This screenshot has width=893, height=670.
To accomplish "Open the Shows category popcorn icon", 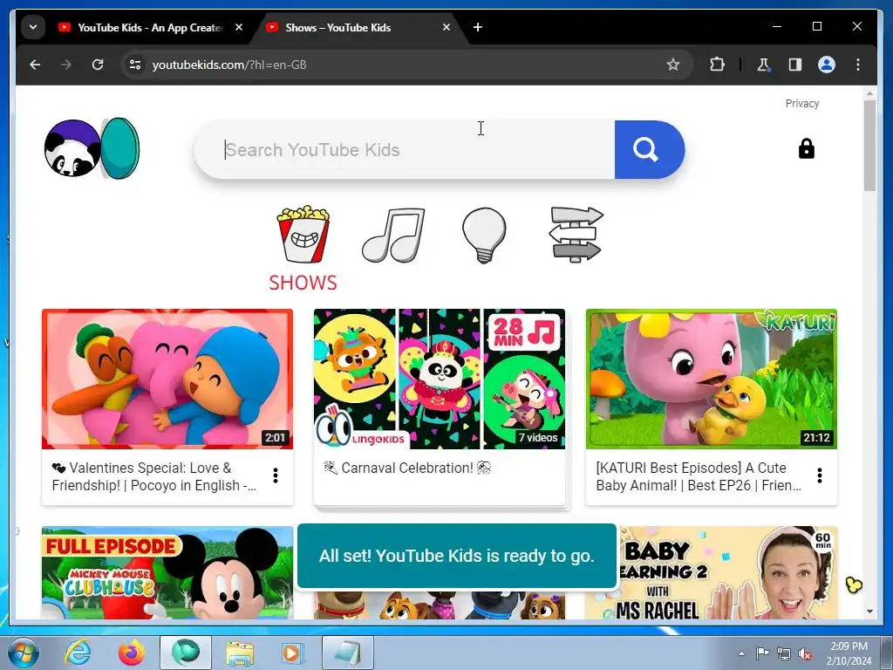I will tap(303, 234).
